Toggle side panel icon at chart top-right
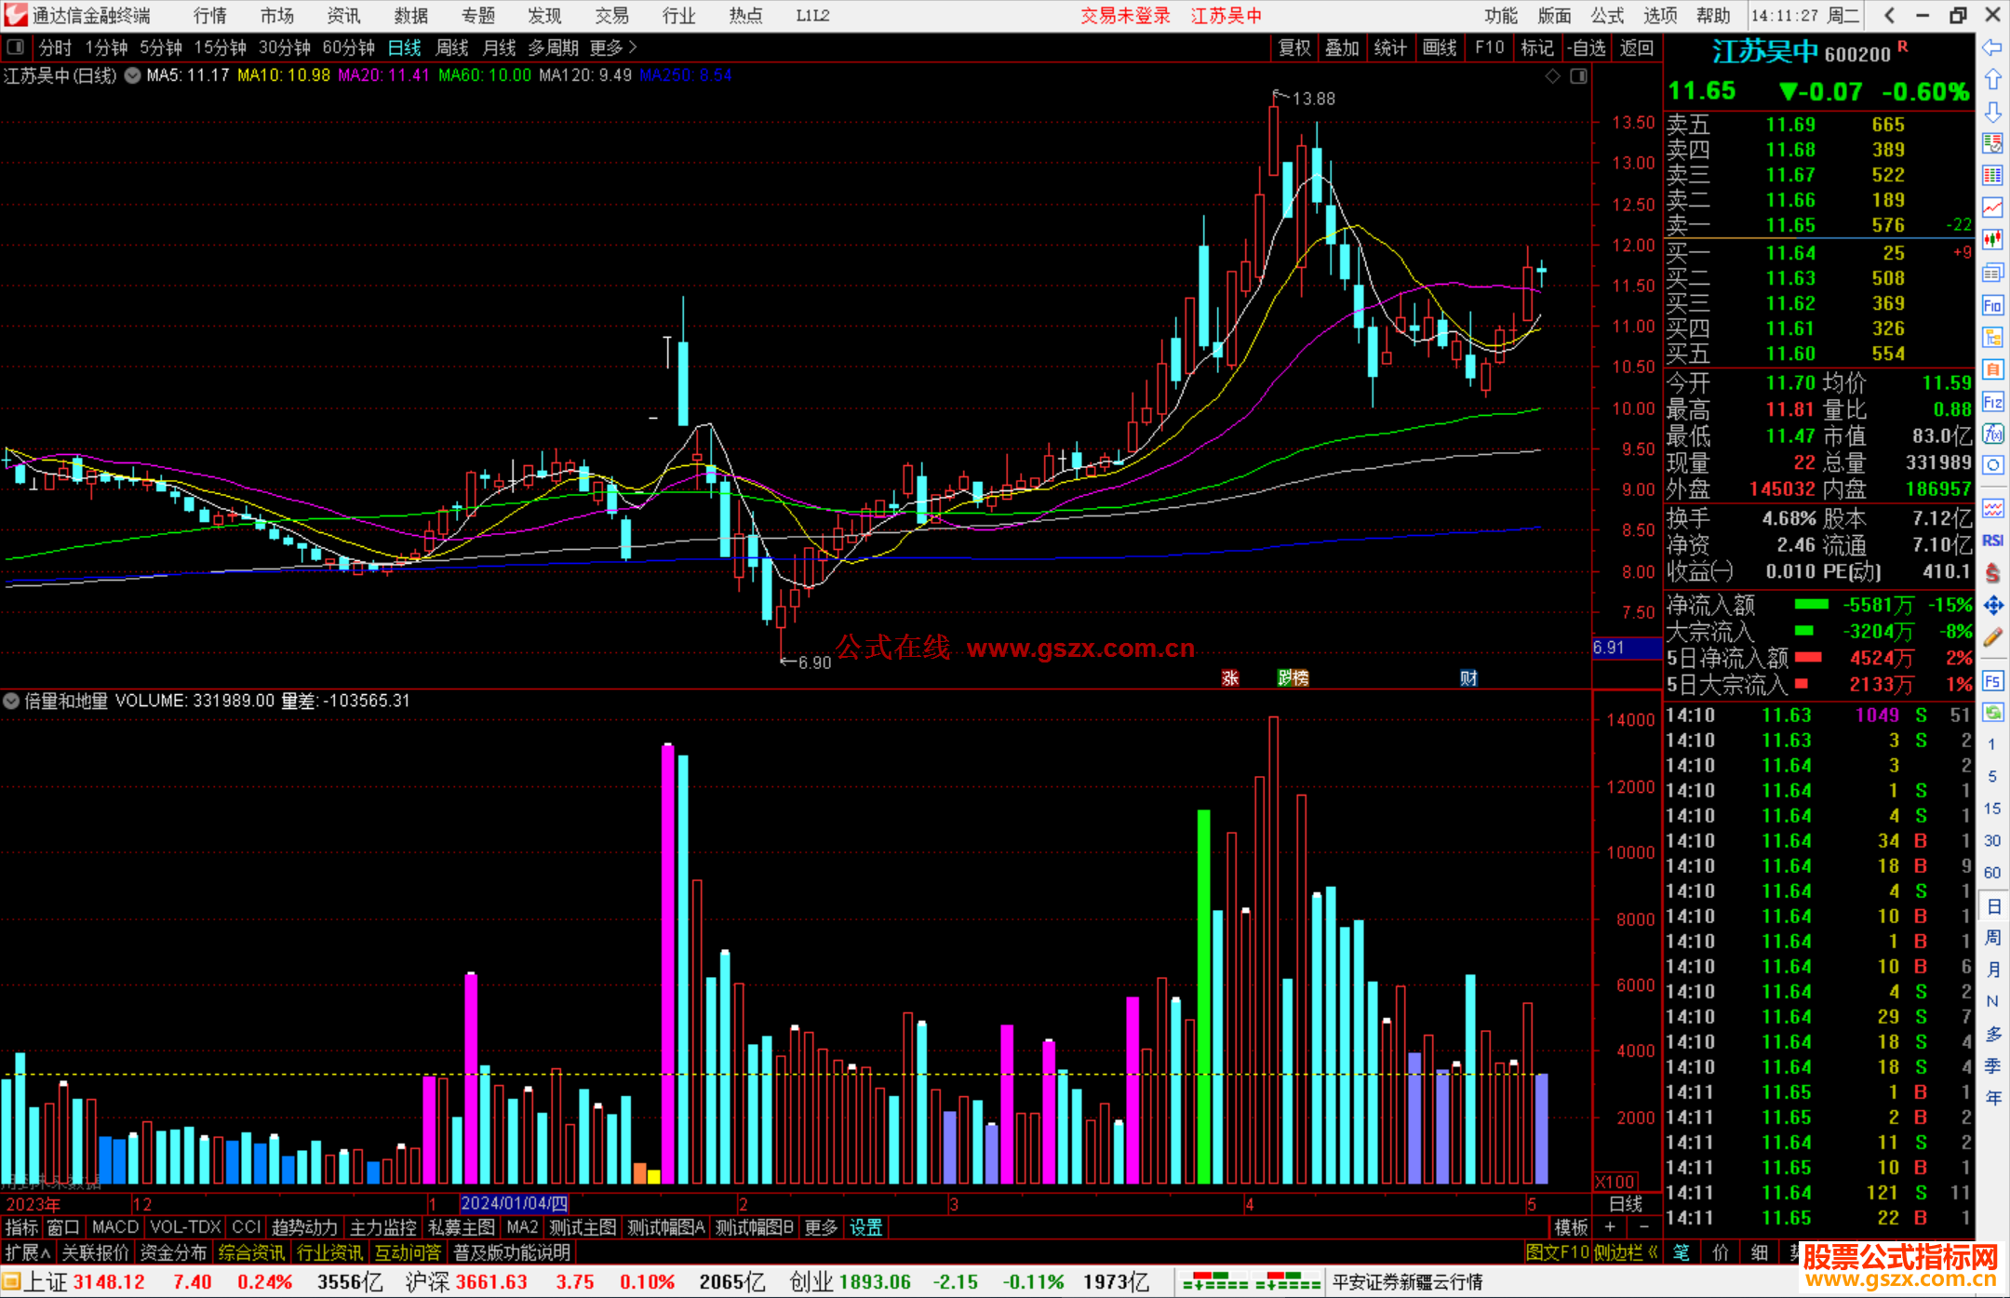Viewport: 2010px width, 1298px height. click(x=1579, y=76)
